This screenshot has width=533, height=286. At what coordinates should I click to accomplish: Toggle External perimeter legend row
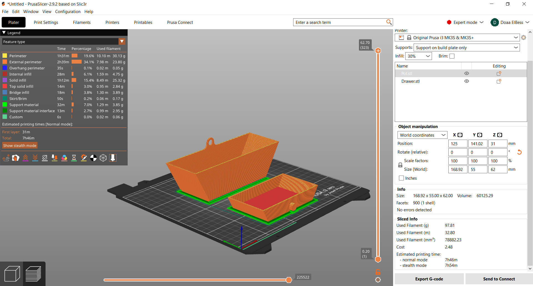pyautogui.click(x=63, y=62)
